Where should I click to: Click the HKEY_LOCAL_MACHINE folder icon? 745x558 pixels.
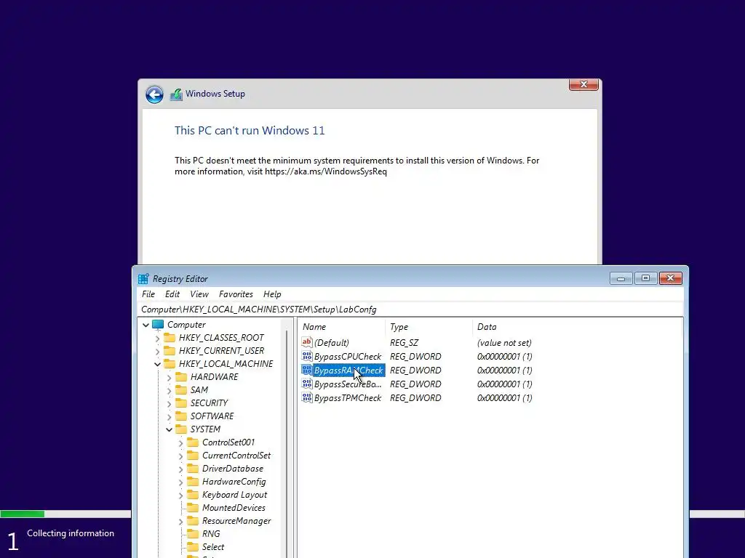pyautogui.click(x=170, y=364)
